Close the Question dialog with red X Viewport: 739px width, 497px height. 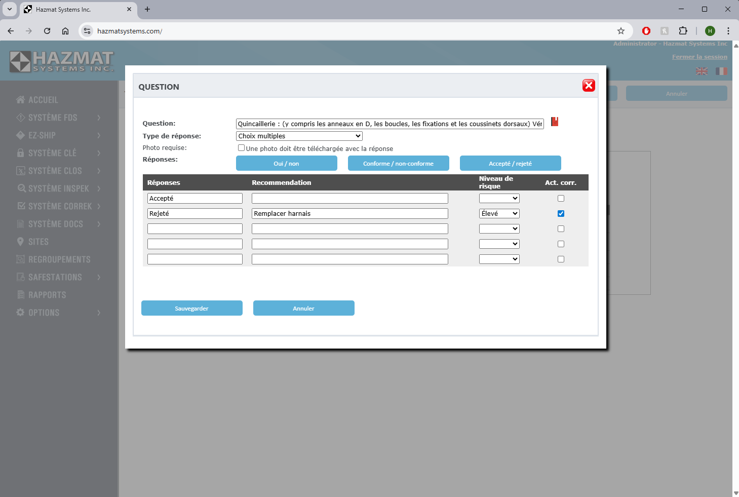point(588,86)
